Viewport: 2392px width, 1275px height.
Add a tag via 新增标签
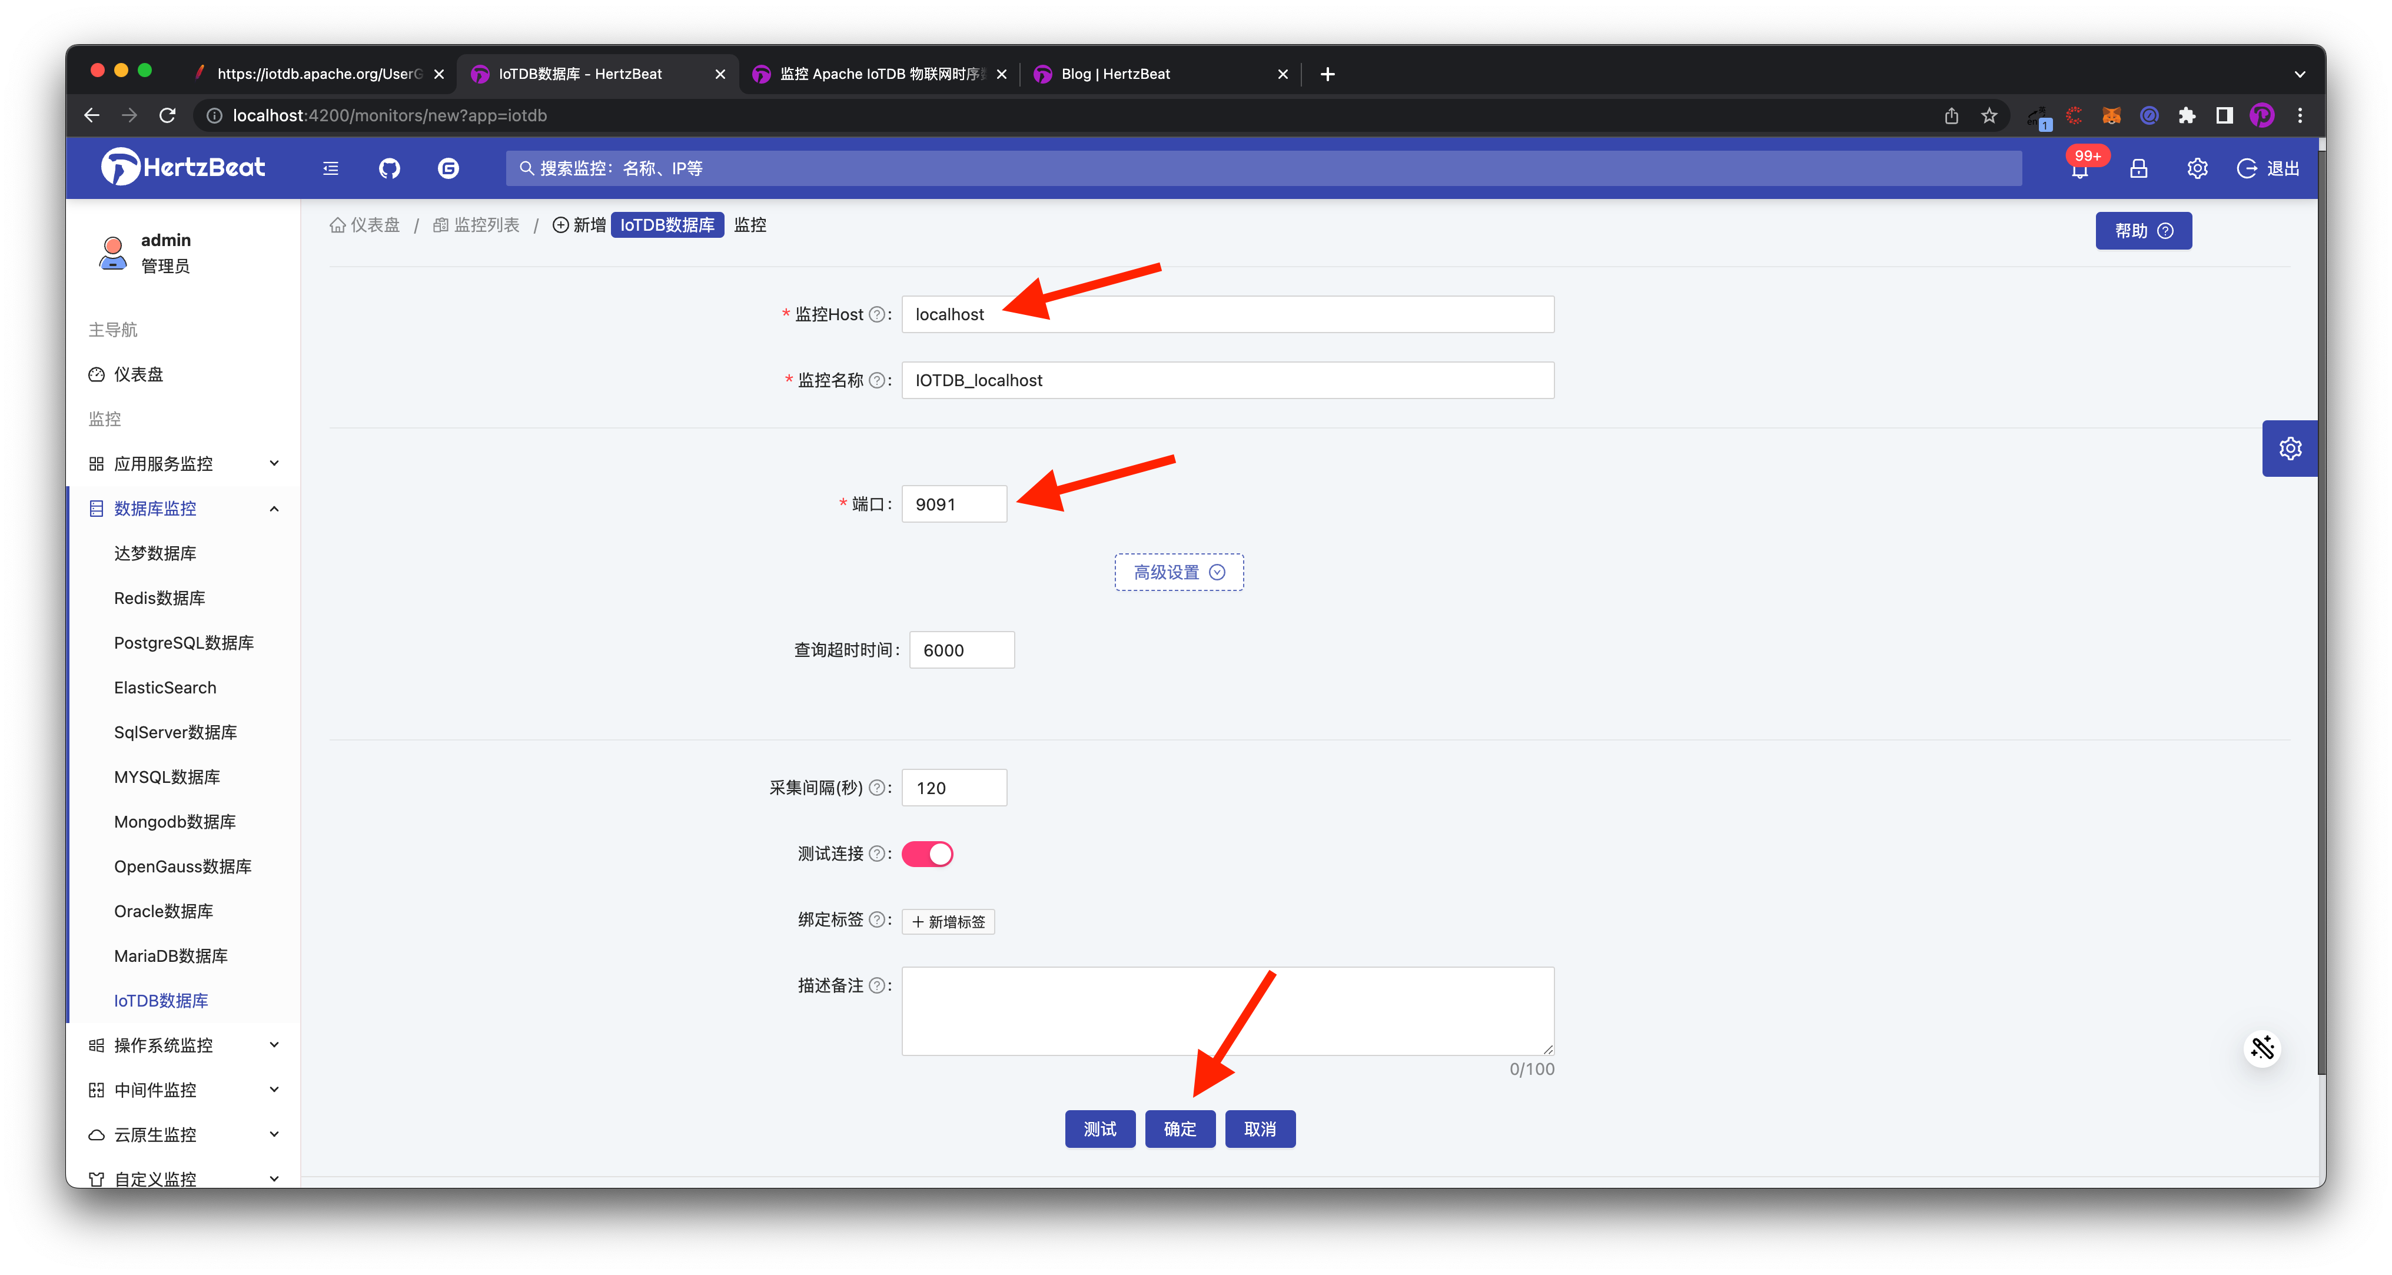(948, 921)
